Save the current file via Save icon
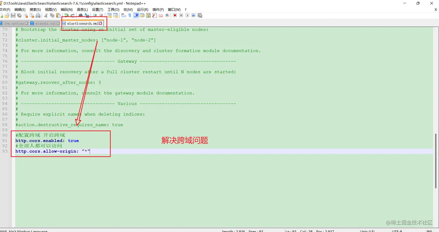439x232 pixels. pos(13,15)
